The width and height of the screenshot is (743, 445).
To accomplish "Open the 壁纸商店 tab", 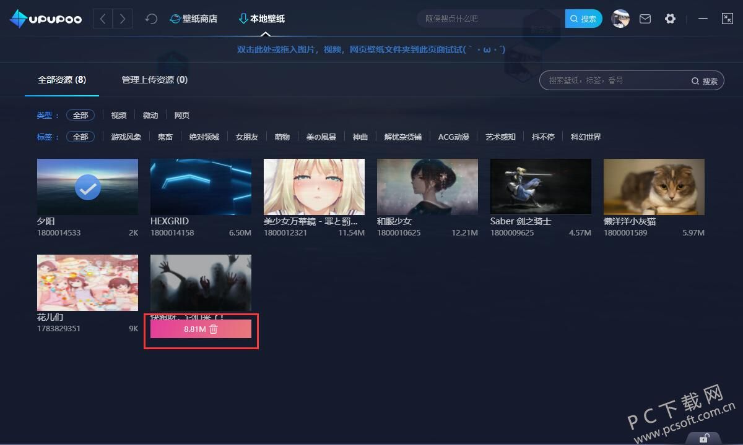I will coord(194,19).
